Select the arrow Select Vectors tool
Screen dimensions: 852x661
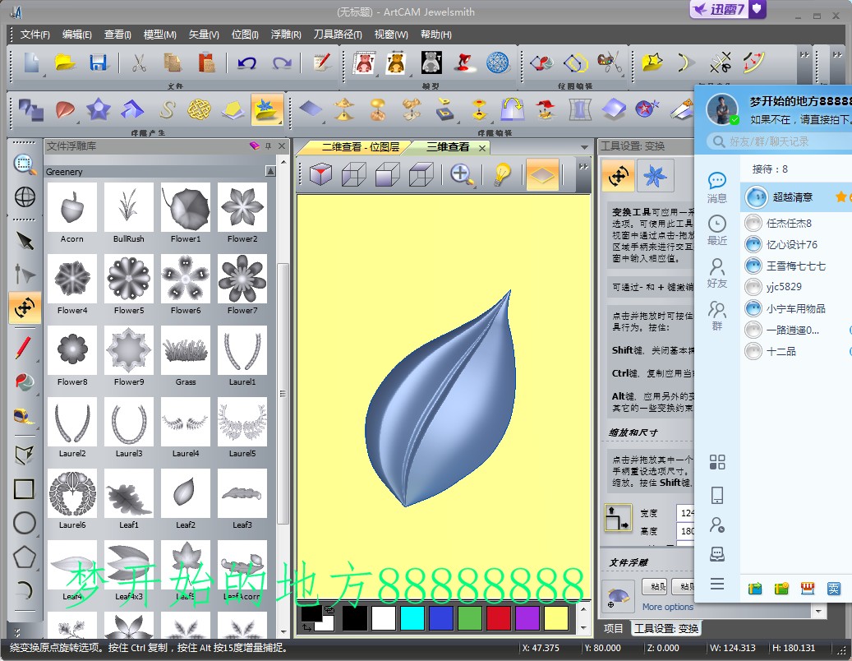25,241
